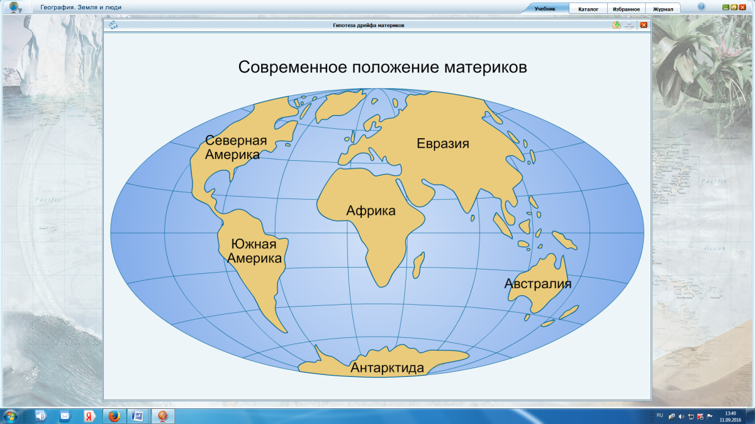The height and width of the screenshot is (424, 755).
Task: Click the orange globe app icon on the taskbar
Action: pos(163,417)
